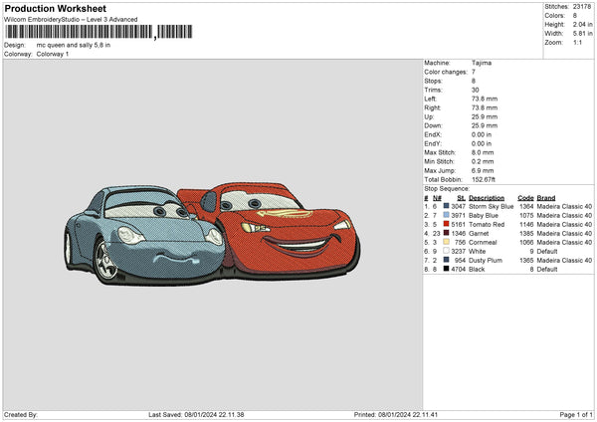Click the Machine value 'Tajima'
This screenshot has height=422, width=597.
pyautogui.click(x=482, y=63)
